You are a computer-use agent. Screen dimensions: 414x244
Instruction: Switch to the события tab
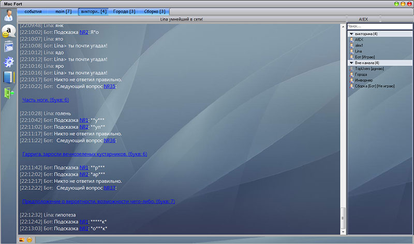pos(33,11)
